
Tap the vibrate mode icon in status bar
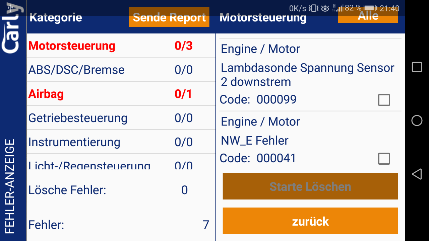(x=313, y=7)
